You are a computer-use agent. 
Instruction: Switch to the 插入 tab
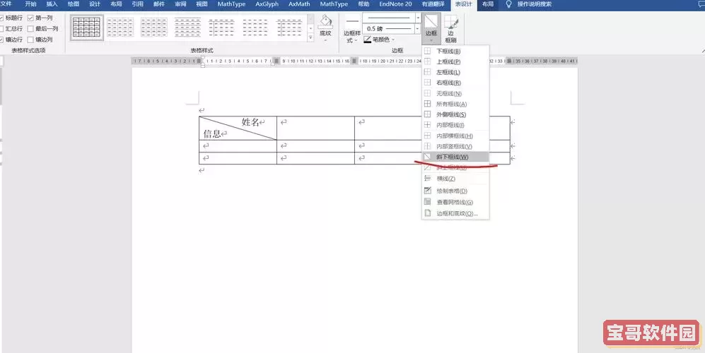point(52,4)
